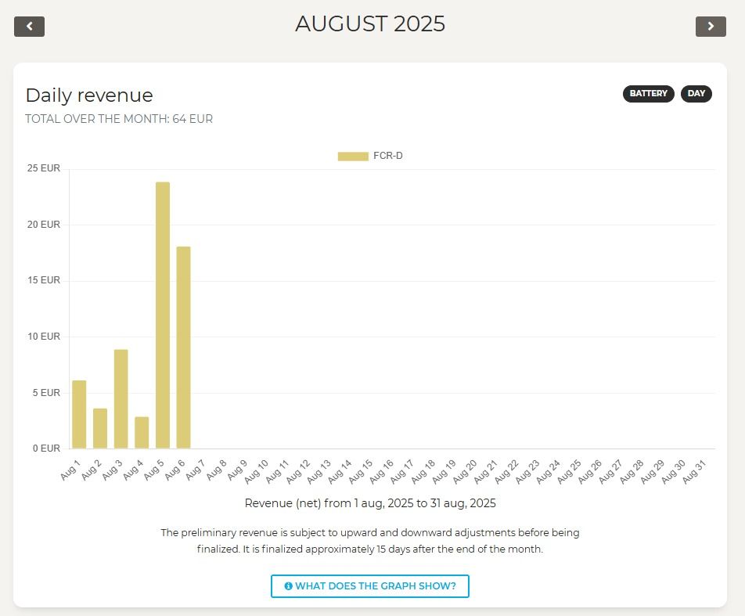Click the AUGUST 2025 month heading
745x616 pixels.
pos(370,23)
